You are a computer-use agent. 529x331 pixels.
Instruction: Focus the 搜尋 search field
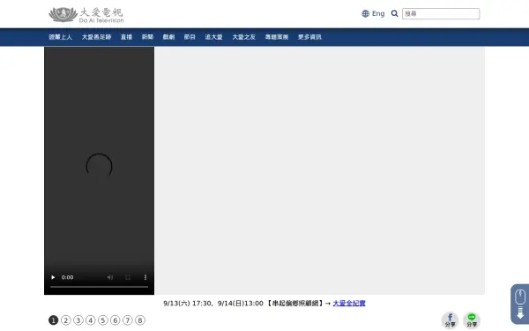pos(441,13)
